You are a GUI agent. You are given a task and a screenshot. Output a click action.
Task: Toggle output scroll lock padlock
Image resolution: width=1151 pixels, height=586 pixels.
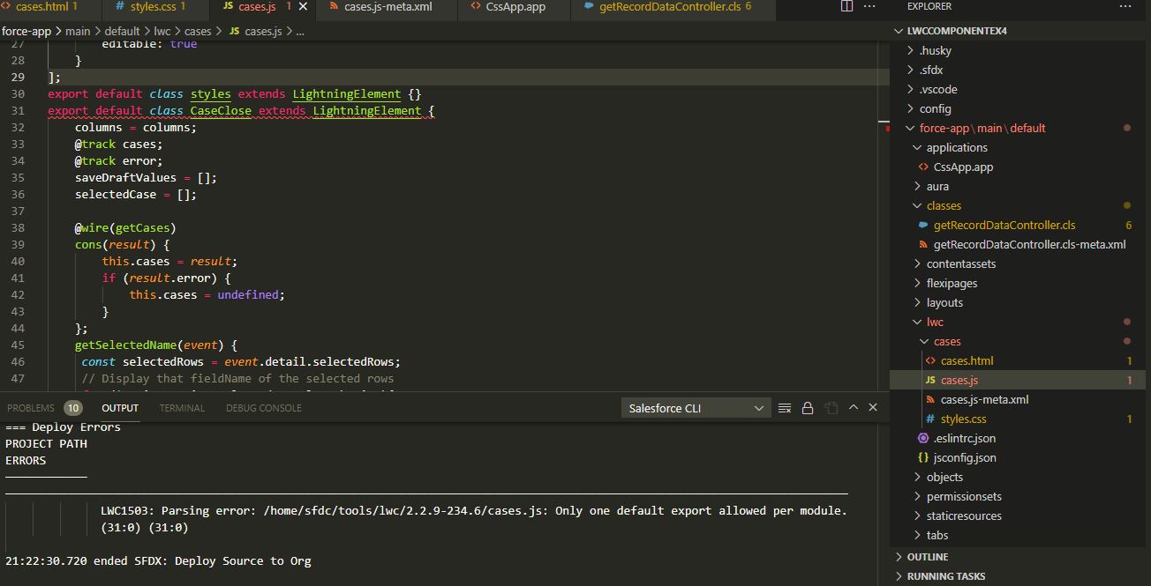coord(807,407)
